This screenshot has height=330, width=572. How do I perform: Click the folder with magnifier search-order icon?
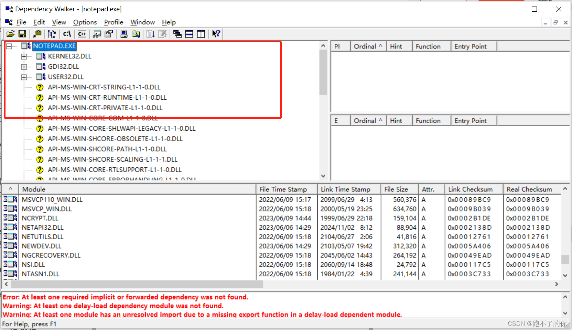[136, 34]
